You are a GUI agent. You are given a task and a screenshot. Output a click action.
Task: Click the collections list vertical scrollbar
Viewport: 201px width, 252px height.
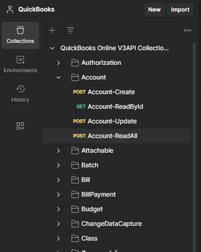point(194,147)
